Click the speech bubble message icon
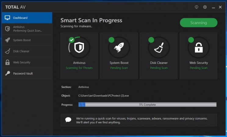Screen dimensions: 227x137 68,120
